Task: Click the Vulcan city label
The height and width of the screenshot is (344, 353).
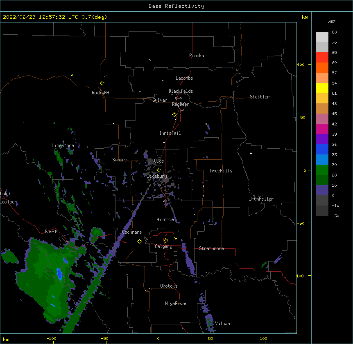Action: click(x=222, y=324)
